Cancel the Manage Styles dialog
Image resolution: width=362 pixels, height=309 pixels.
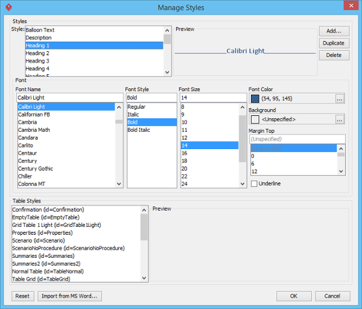[x=332, y=296]
